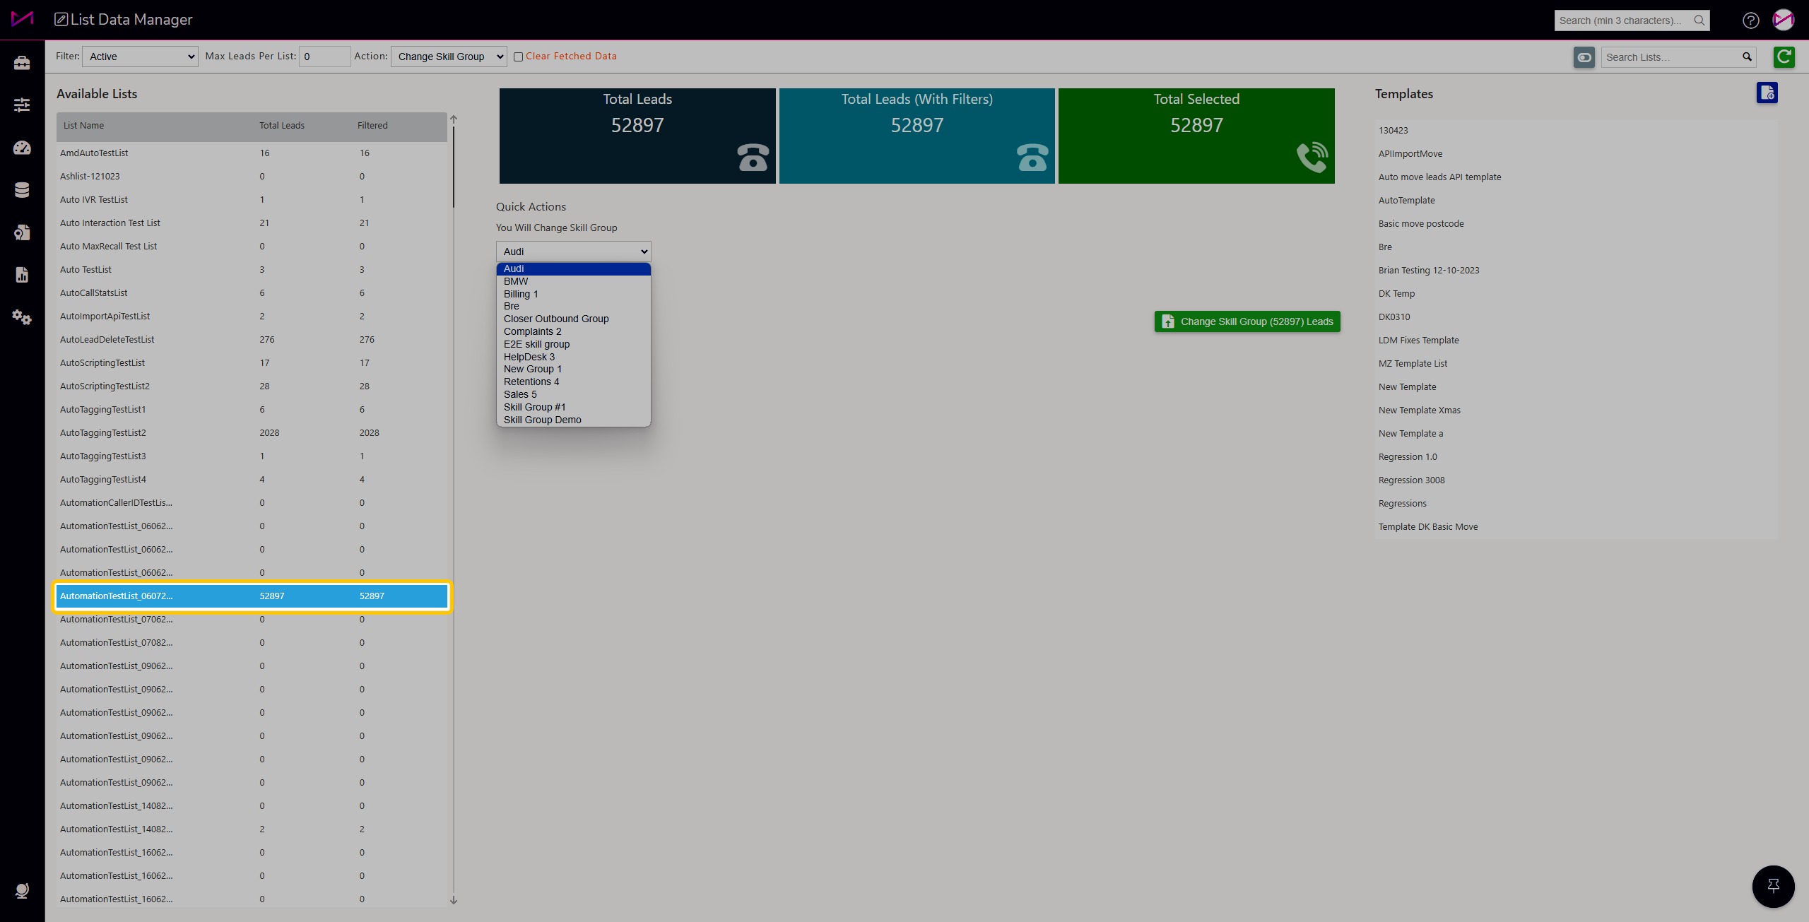The width and height of the screenshot is (1809, 922).
Task: Select the Auto IVR TestList row
Action: click(x=252, y=200)
